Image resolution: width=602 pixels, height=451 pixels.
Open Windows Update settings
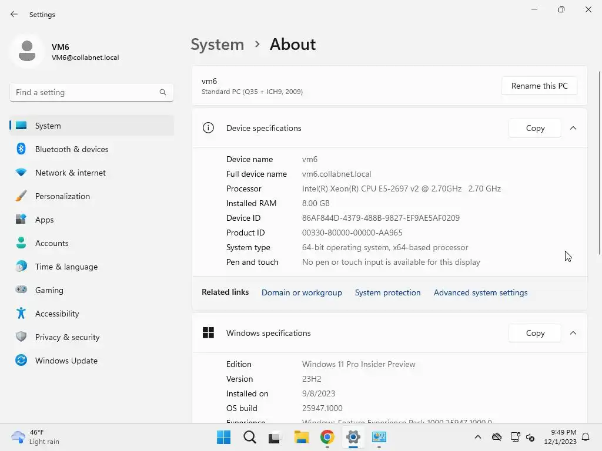click(92, 361)
